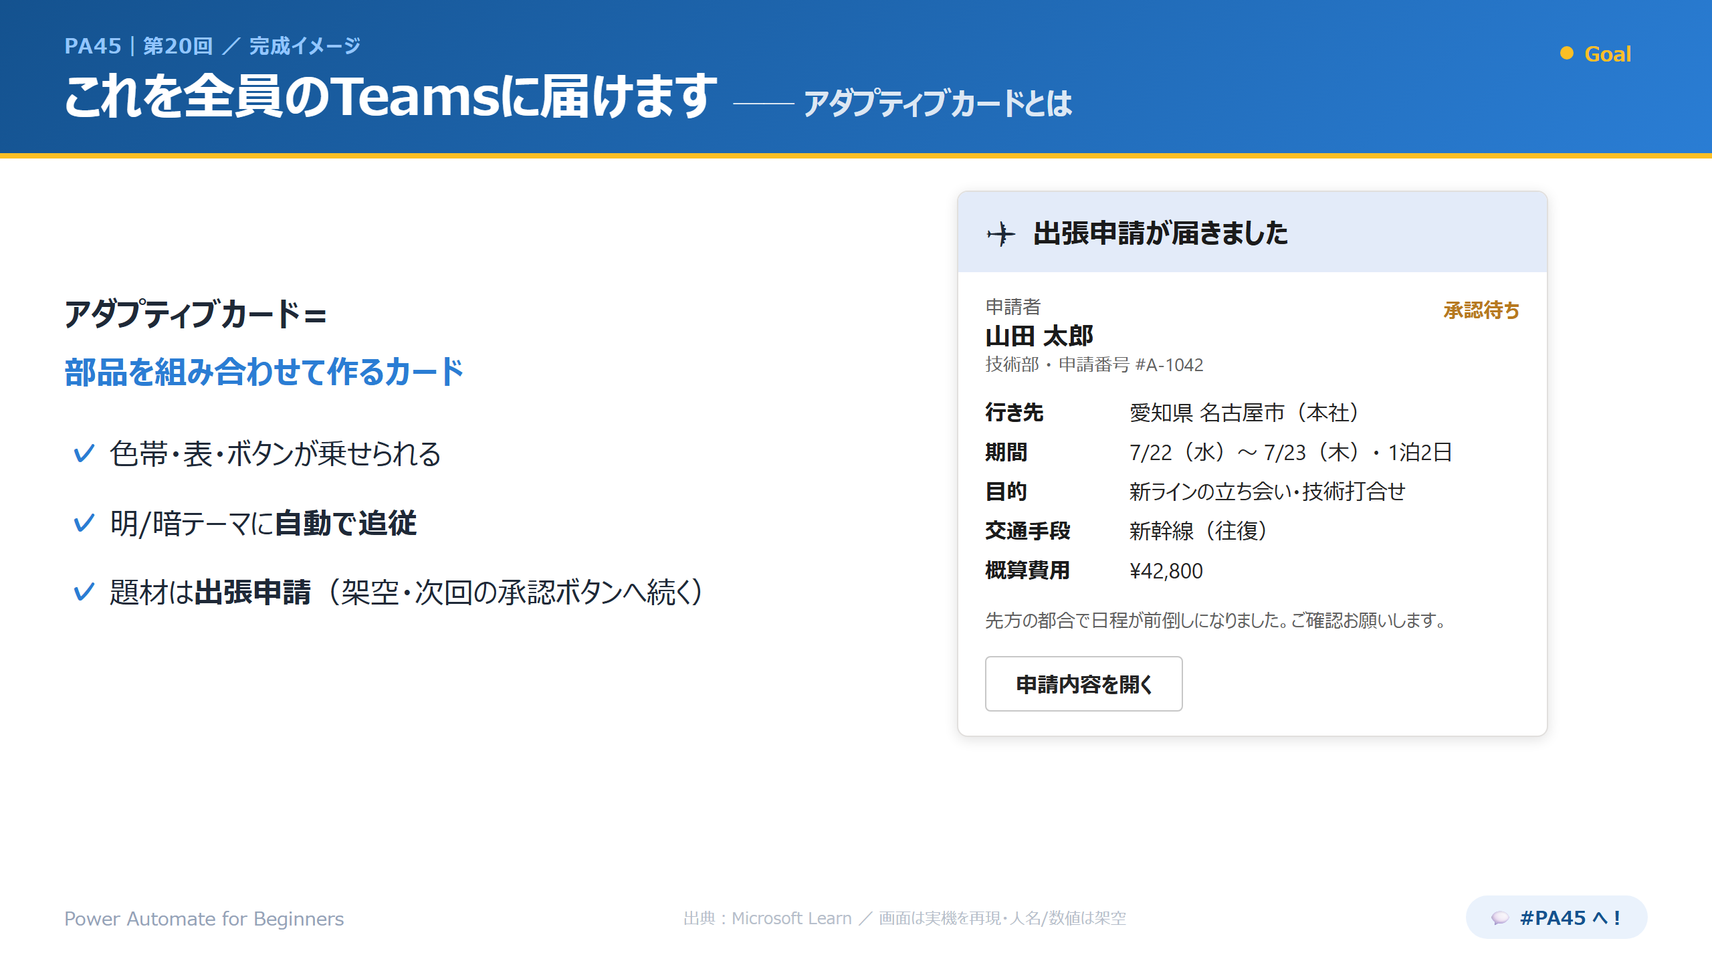Click the slide title これを全員のTeamsに届けます

[x=391, y=96]
